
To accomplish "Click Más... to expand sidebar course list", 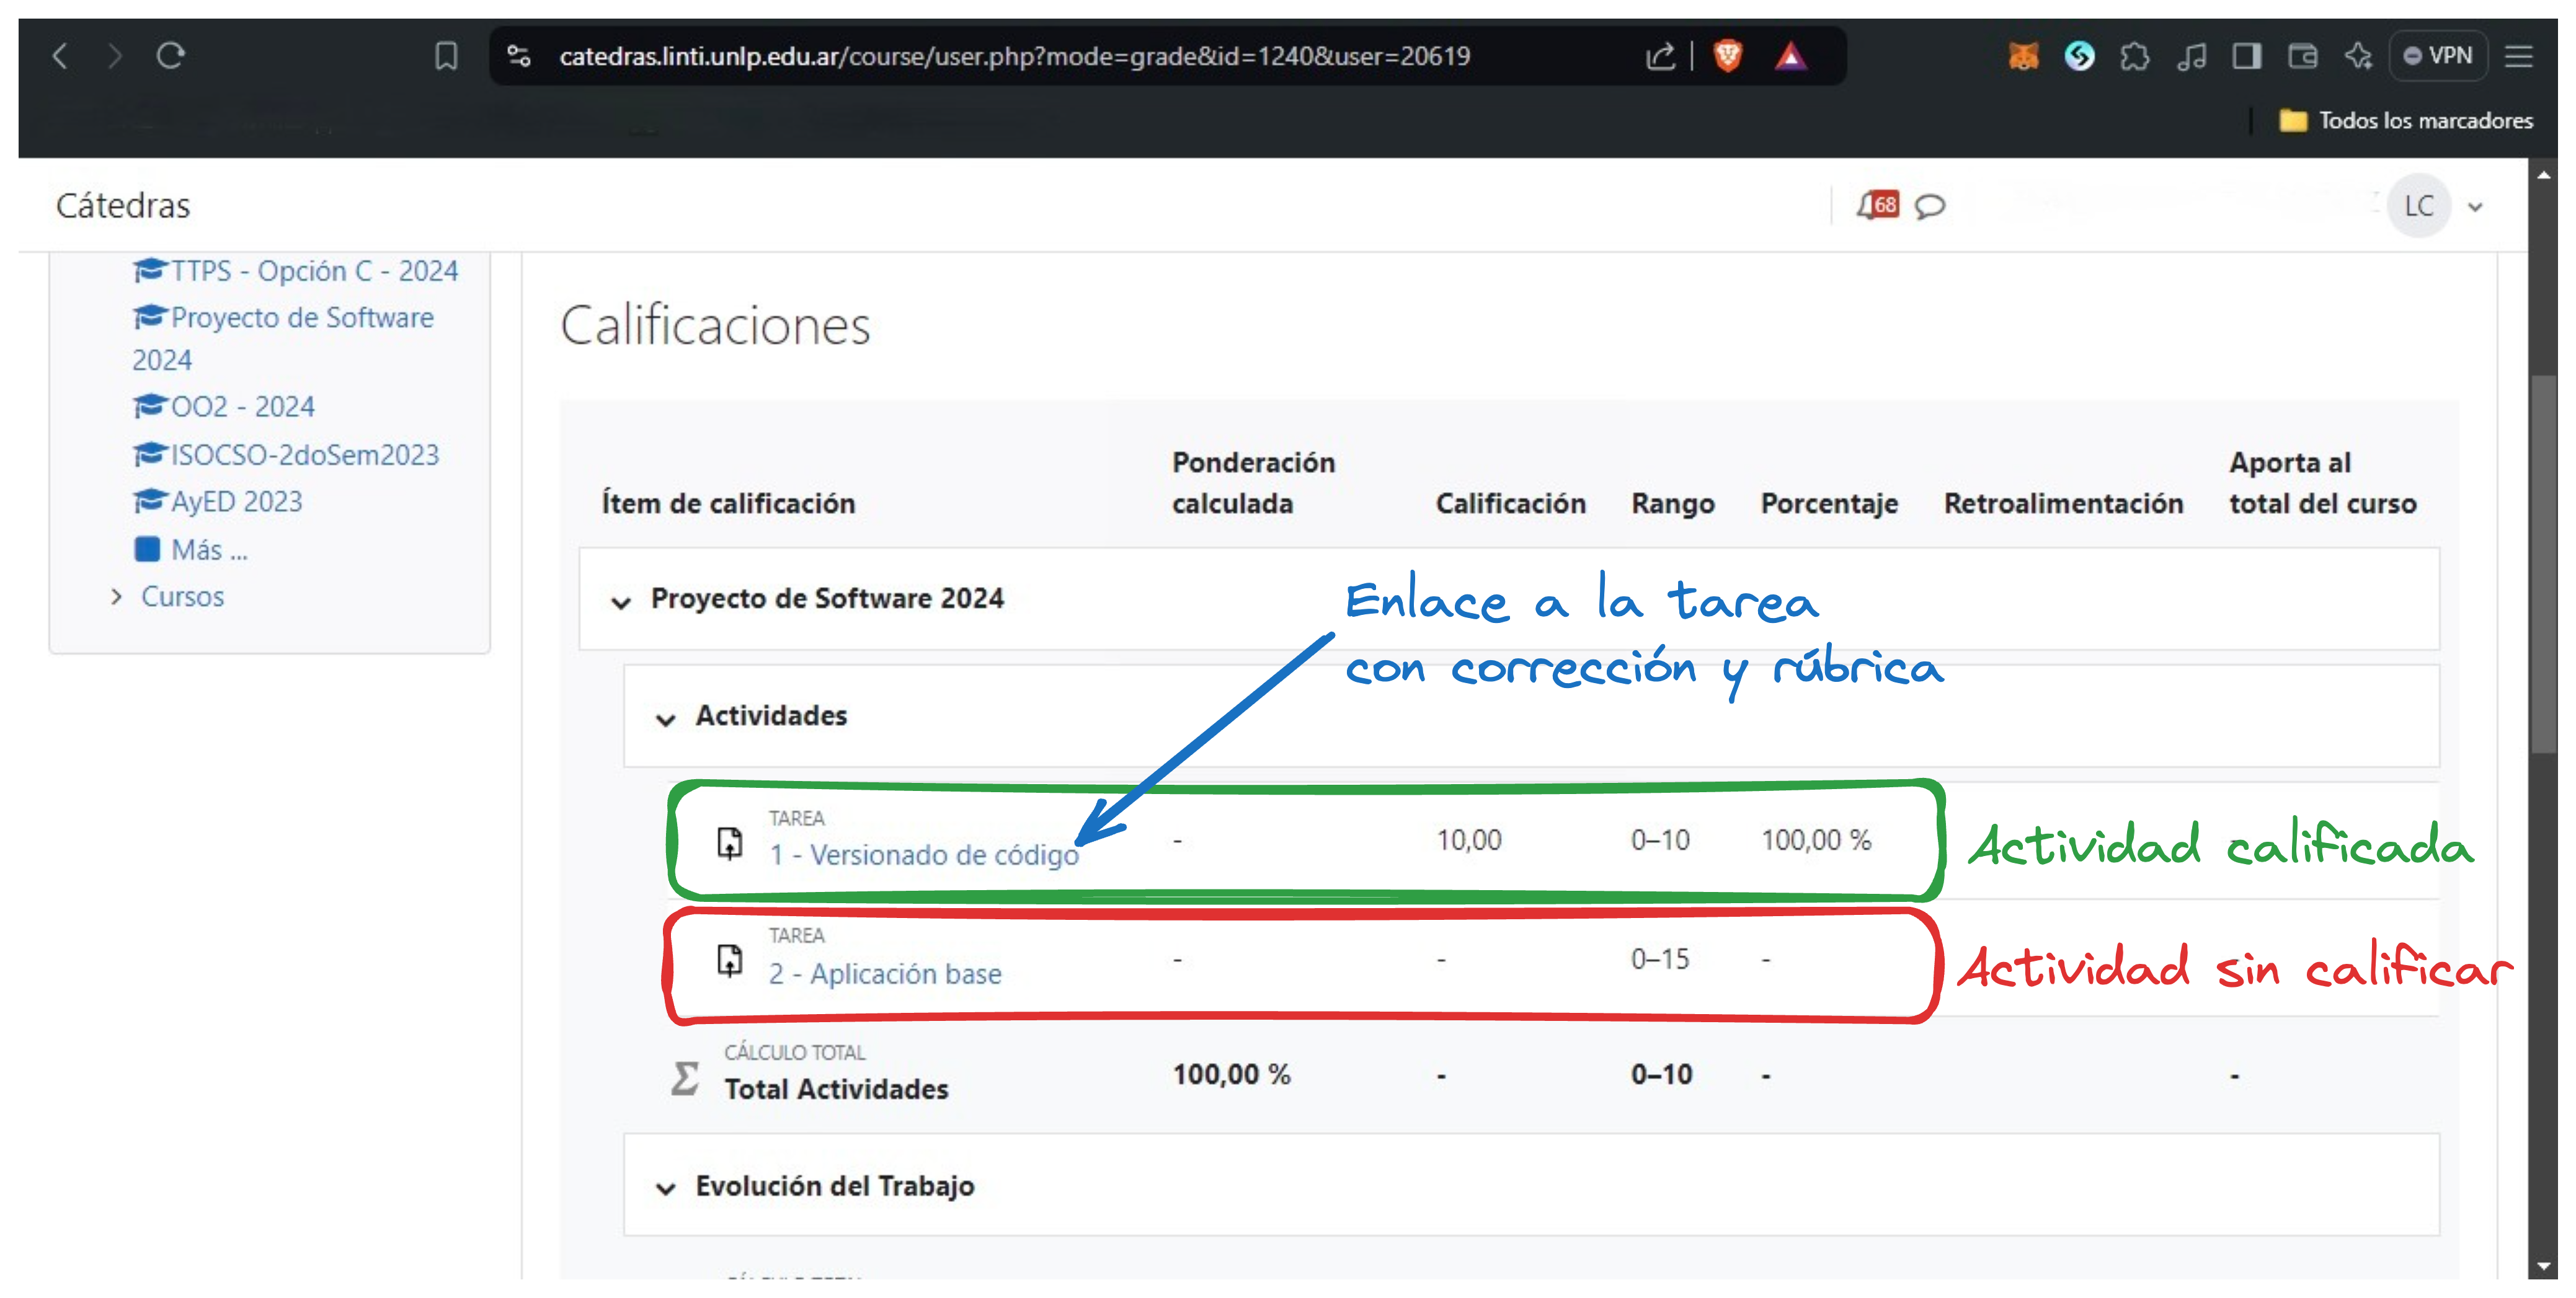I will point(210,550).
